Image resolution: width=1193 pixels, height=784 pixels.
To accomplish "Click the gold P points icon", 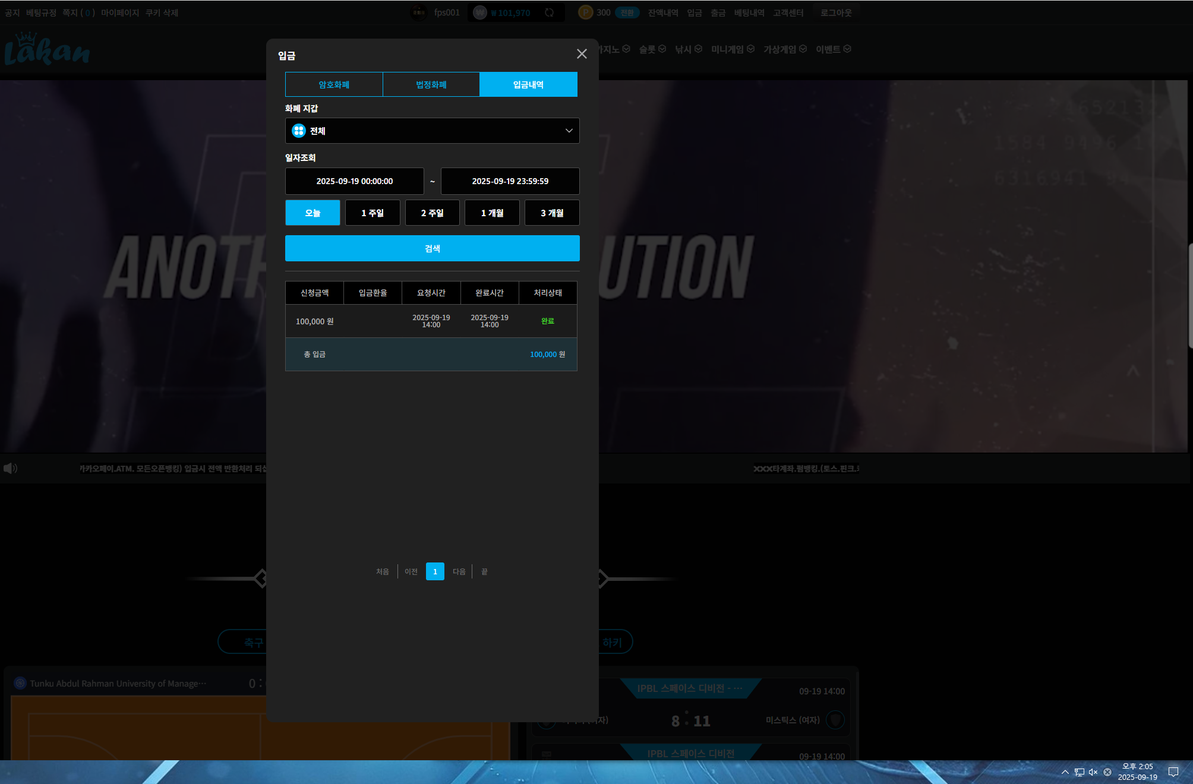I will point(586,12).
